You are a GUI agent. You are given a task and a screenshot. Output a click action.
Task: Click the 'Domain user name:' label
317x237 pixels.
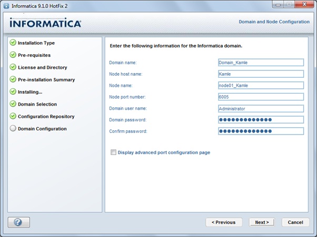pos(128,108)
